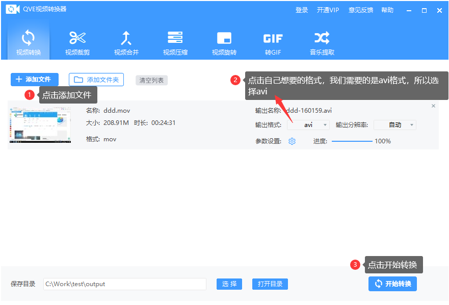Click the 100% progress value

(383, 141)
